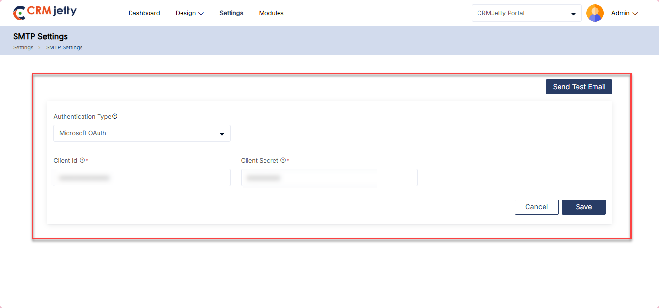Click the Settings breadcrumb link
The width and height of the screenshot is (659, 308).
click(23, 47)
